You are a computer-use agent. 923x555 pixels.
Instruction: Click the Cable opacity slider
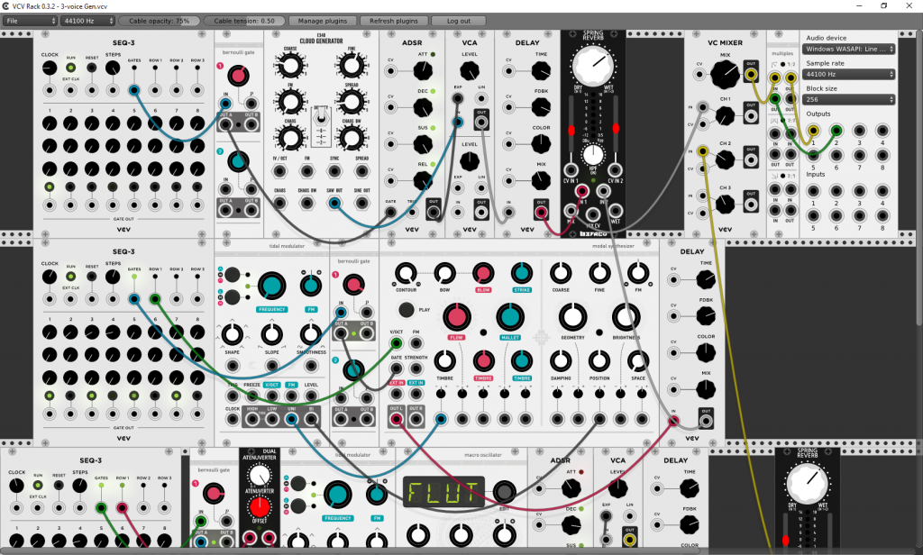click(160, 21)
